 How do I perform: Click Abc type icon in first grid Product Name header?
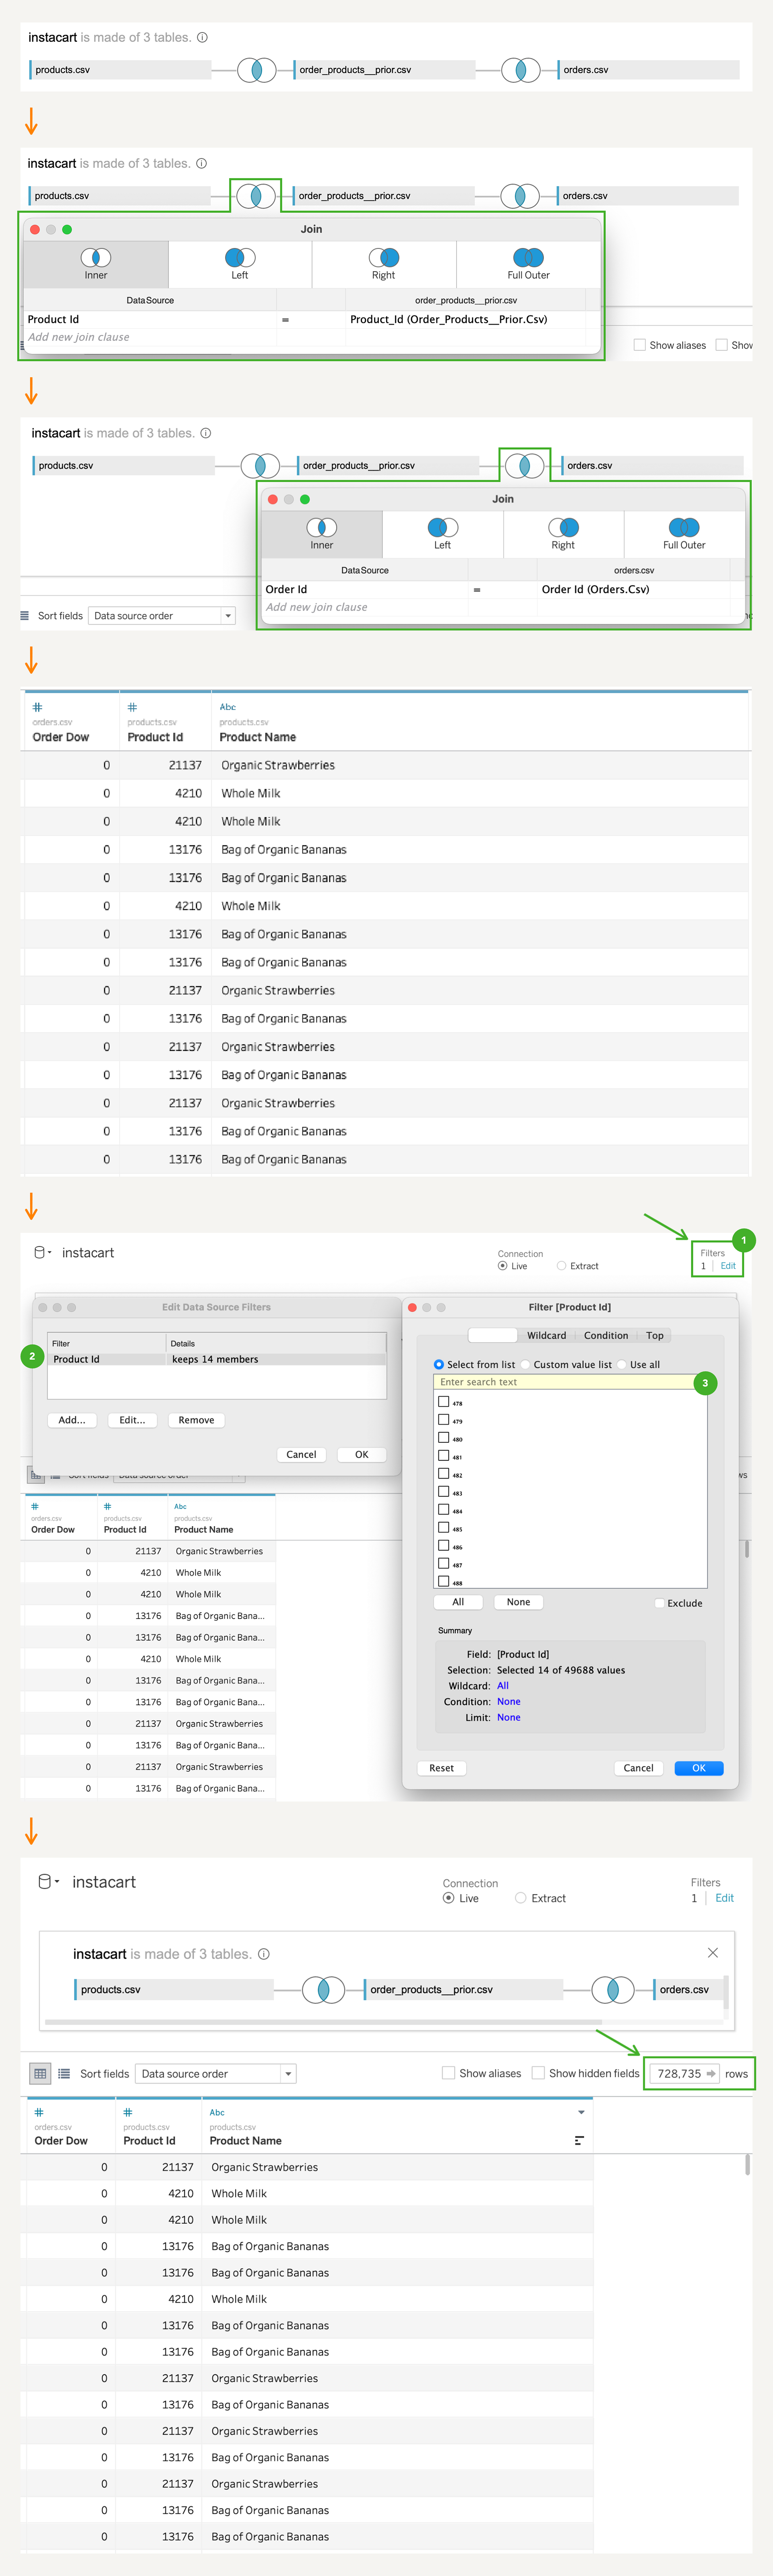click(228, 707)
